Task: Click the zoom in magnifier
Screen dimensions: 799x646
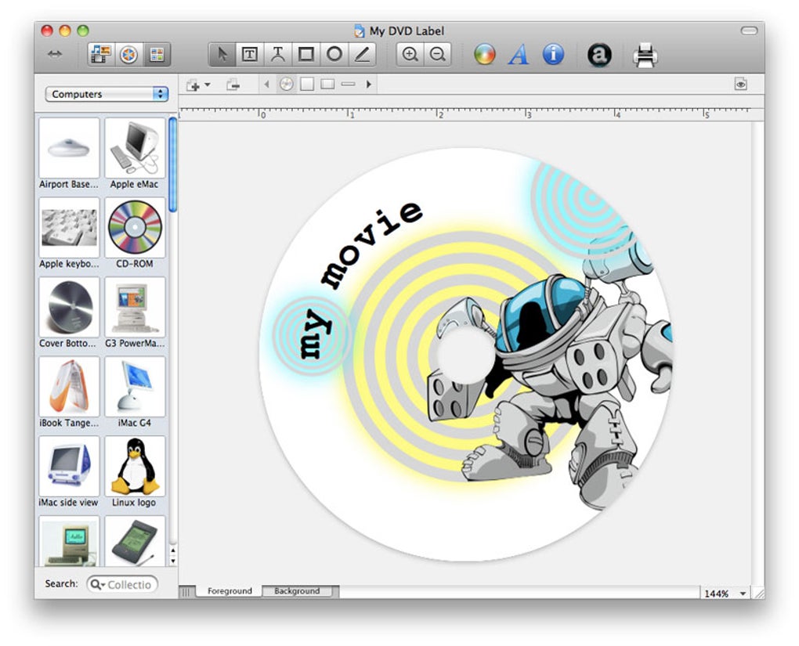Action: tap(410, 54)
